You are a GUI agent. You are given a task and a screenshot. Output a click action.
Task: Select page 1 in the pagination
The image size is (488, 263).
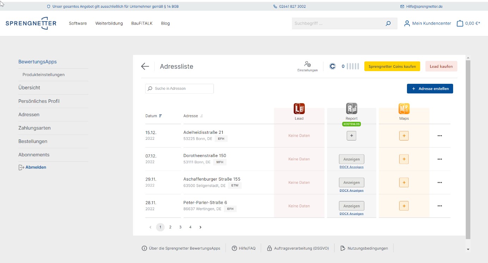coord(160,227)
